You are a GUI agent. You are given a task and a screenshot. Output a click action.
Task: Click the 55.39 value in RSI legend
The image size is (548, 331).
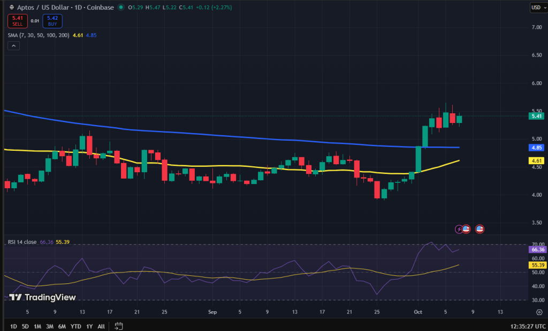click(63, 242)
